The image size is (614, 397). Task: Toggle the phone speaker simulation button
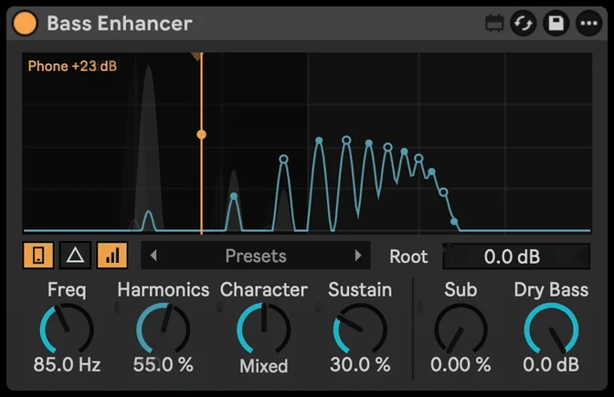coord(38,256)
